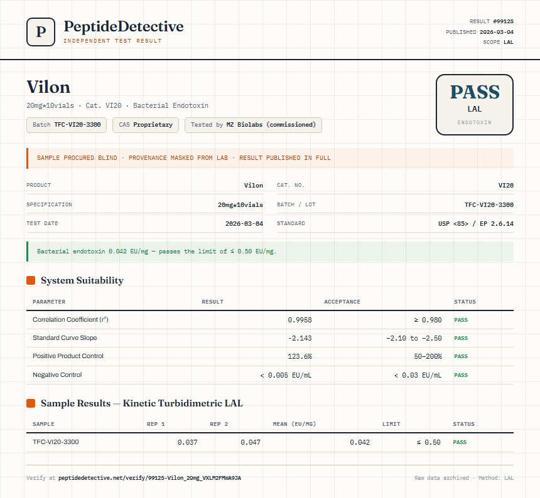Click the acceptance value ≥ 0.980

[x=428, y=320]
